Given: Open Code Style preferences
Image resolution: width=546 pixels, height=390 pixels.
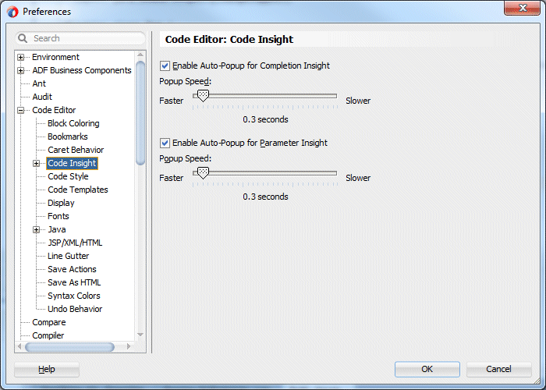Looking at the screenshot, I should point(69,176).
